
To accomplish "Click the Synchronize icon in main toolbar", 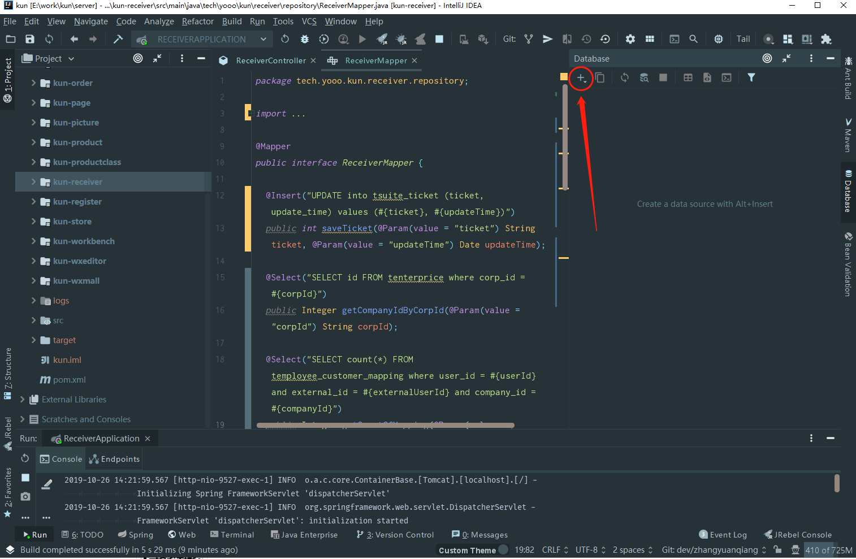I will click(x=49, y=39).
